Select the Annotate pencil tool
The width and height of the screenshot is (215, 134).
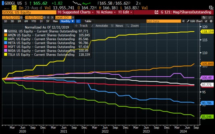point(99,26)
